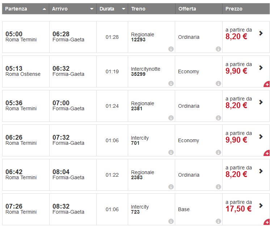This screenshot has width=270, height=226.
Task: Select the 17,50 € price for Intercity 723
Action: [x=238, y=209]
